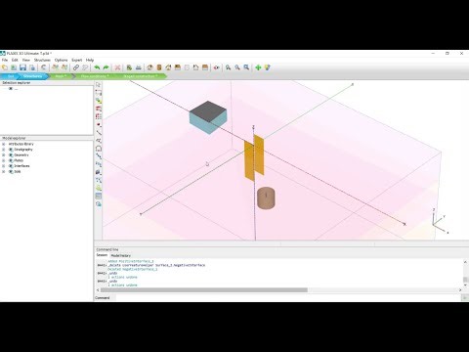Image resolution: width=469 pixels, height=352 pixels.
Task: Click the third magnifier zoom icon
Action: click(246, 67)
